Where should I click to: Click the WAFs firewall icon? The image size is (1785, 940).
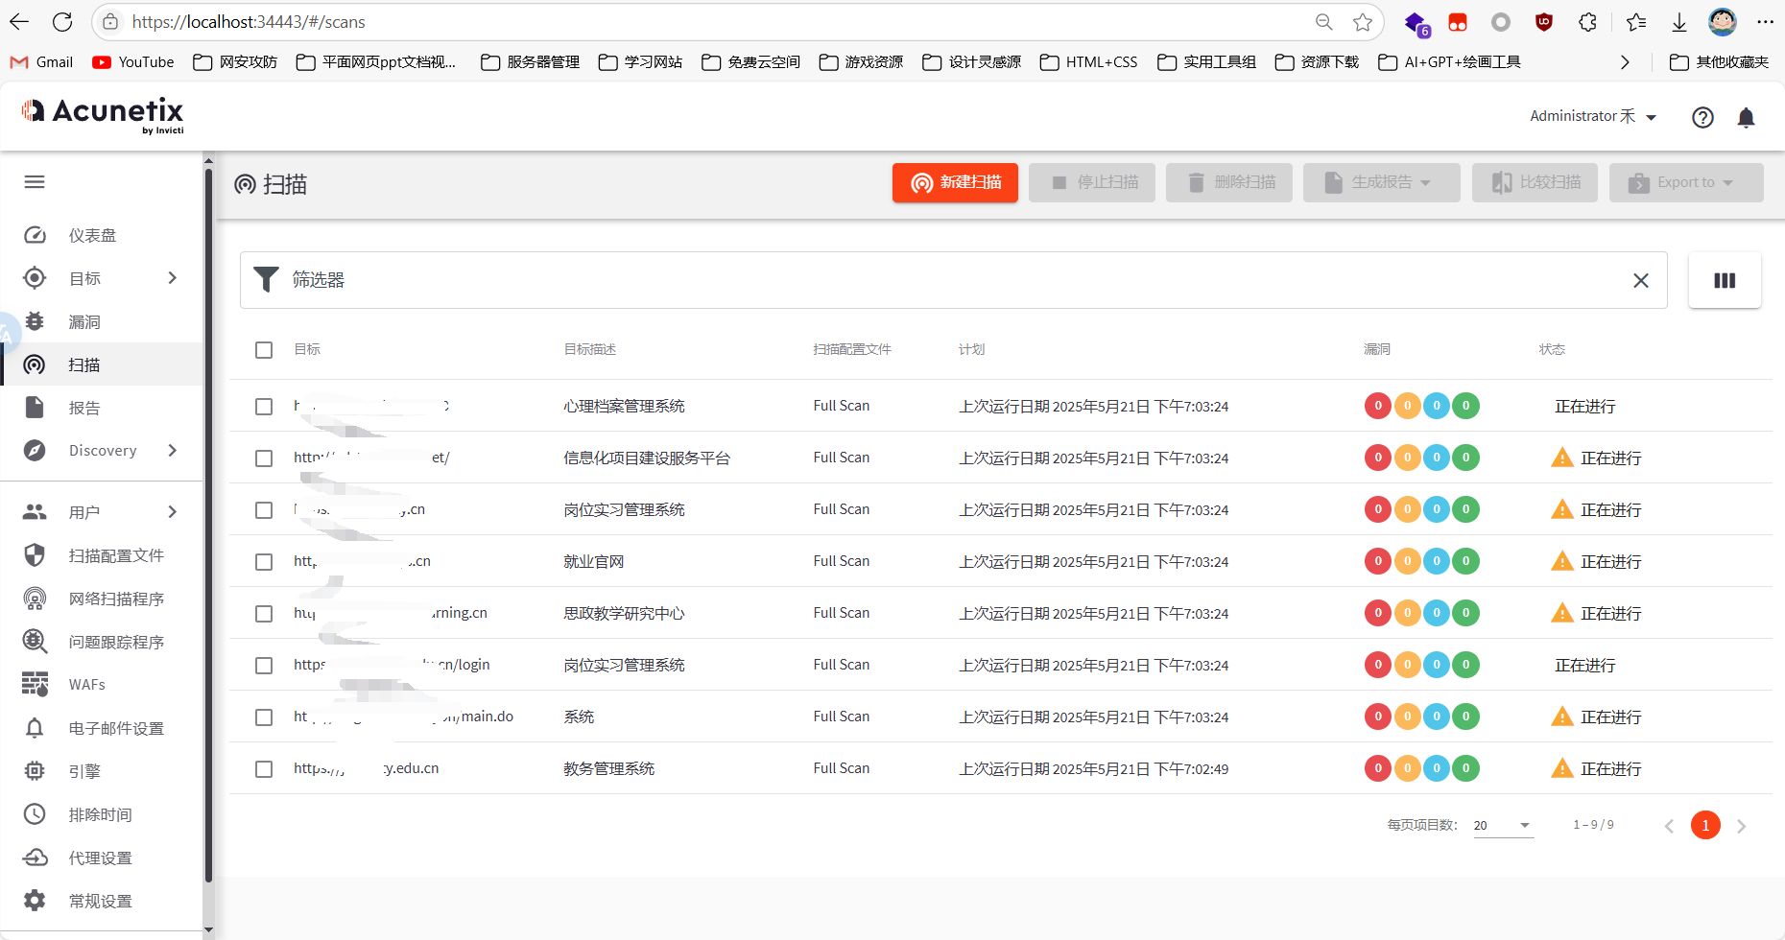point(35,684)
